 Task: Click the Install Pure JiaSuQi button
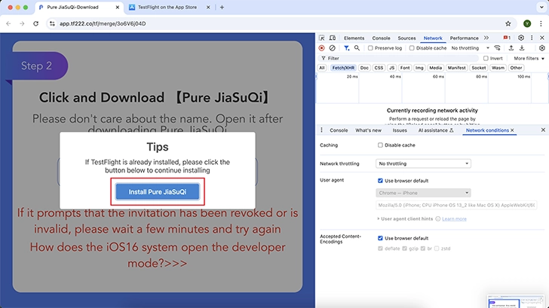(158, 191)
